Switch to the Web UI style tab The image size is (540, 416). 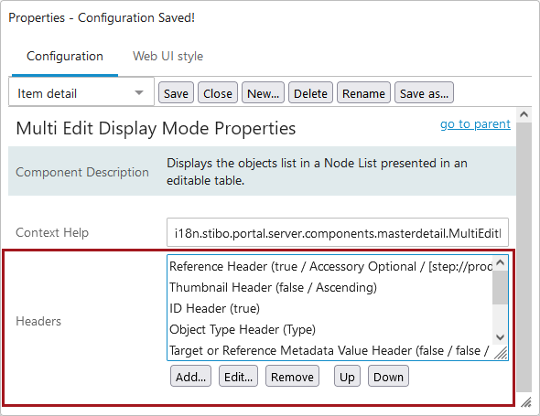pos(168,56)
